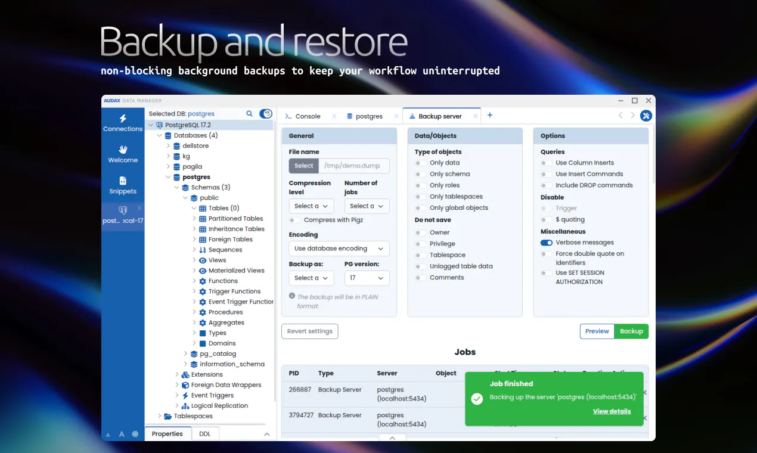Open the Encoding dropdown
Screen dimensions: 757x453
pyautogui.click(x=339, y=249)
